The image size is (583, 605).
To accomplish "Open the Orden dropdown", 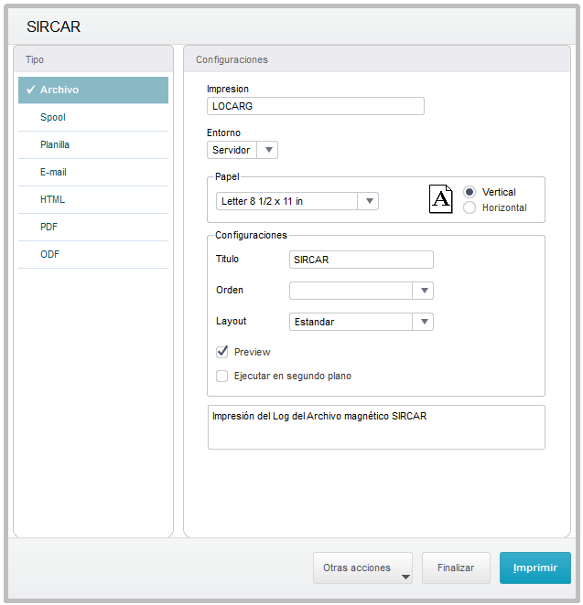I will [x=423, y=291].
